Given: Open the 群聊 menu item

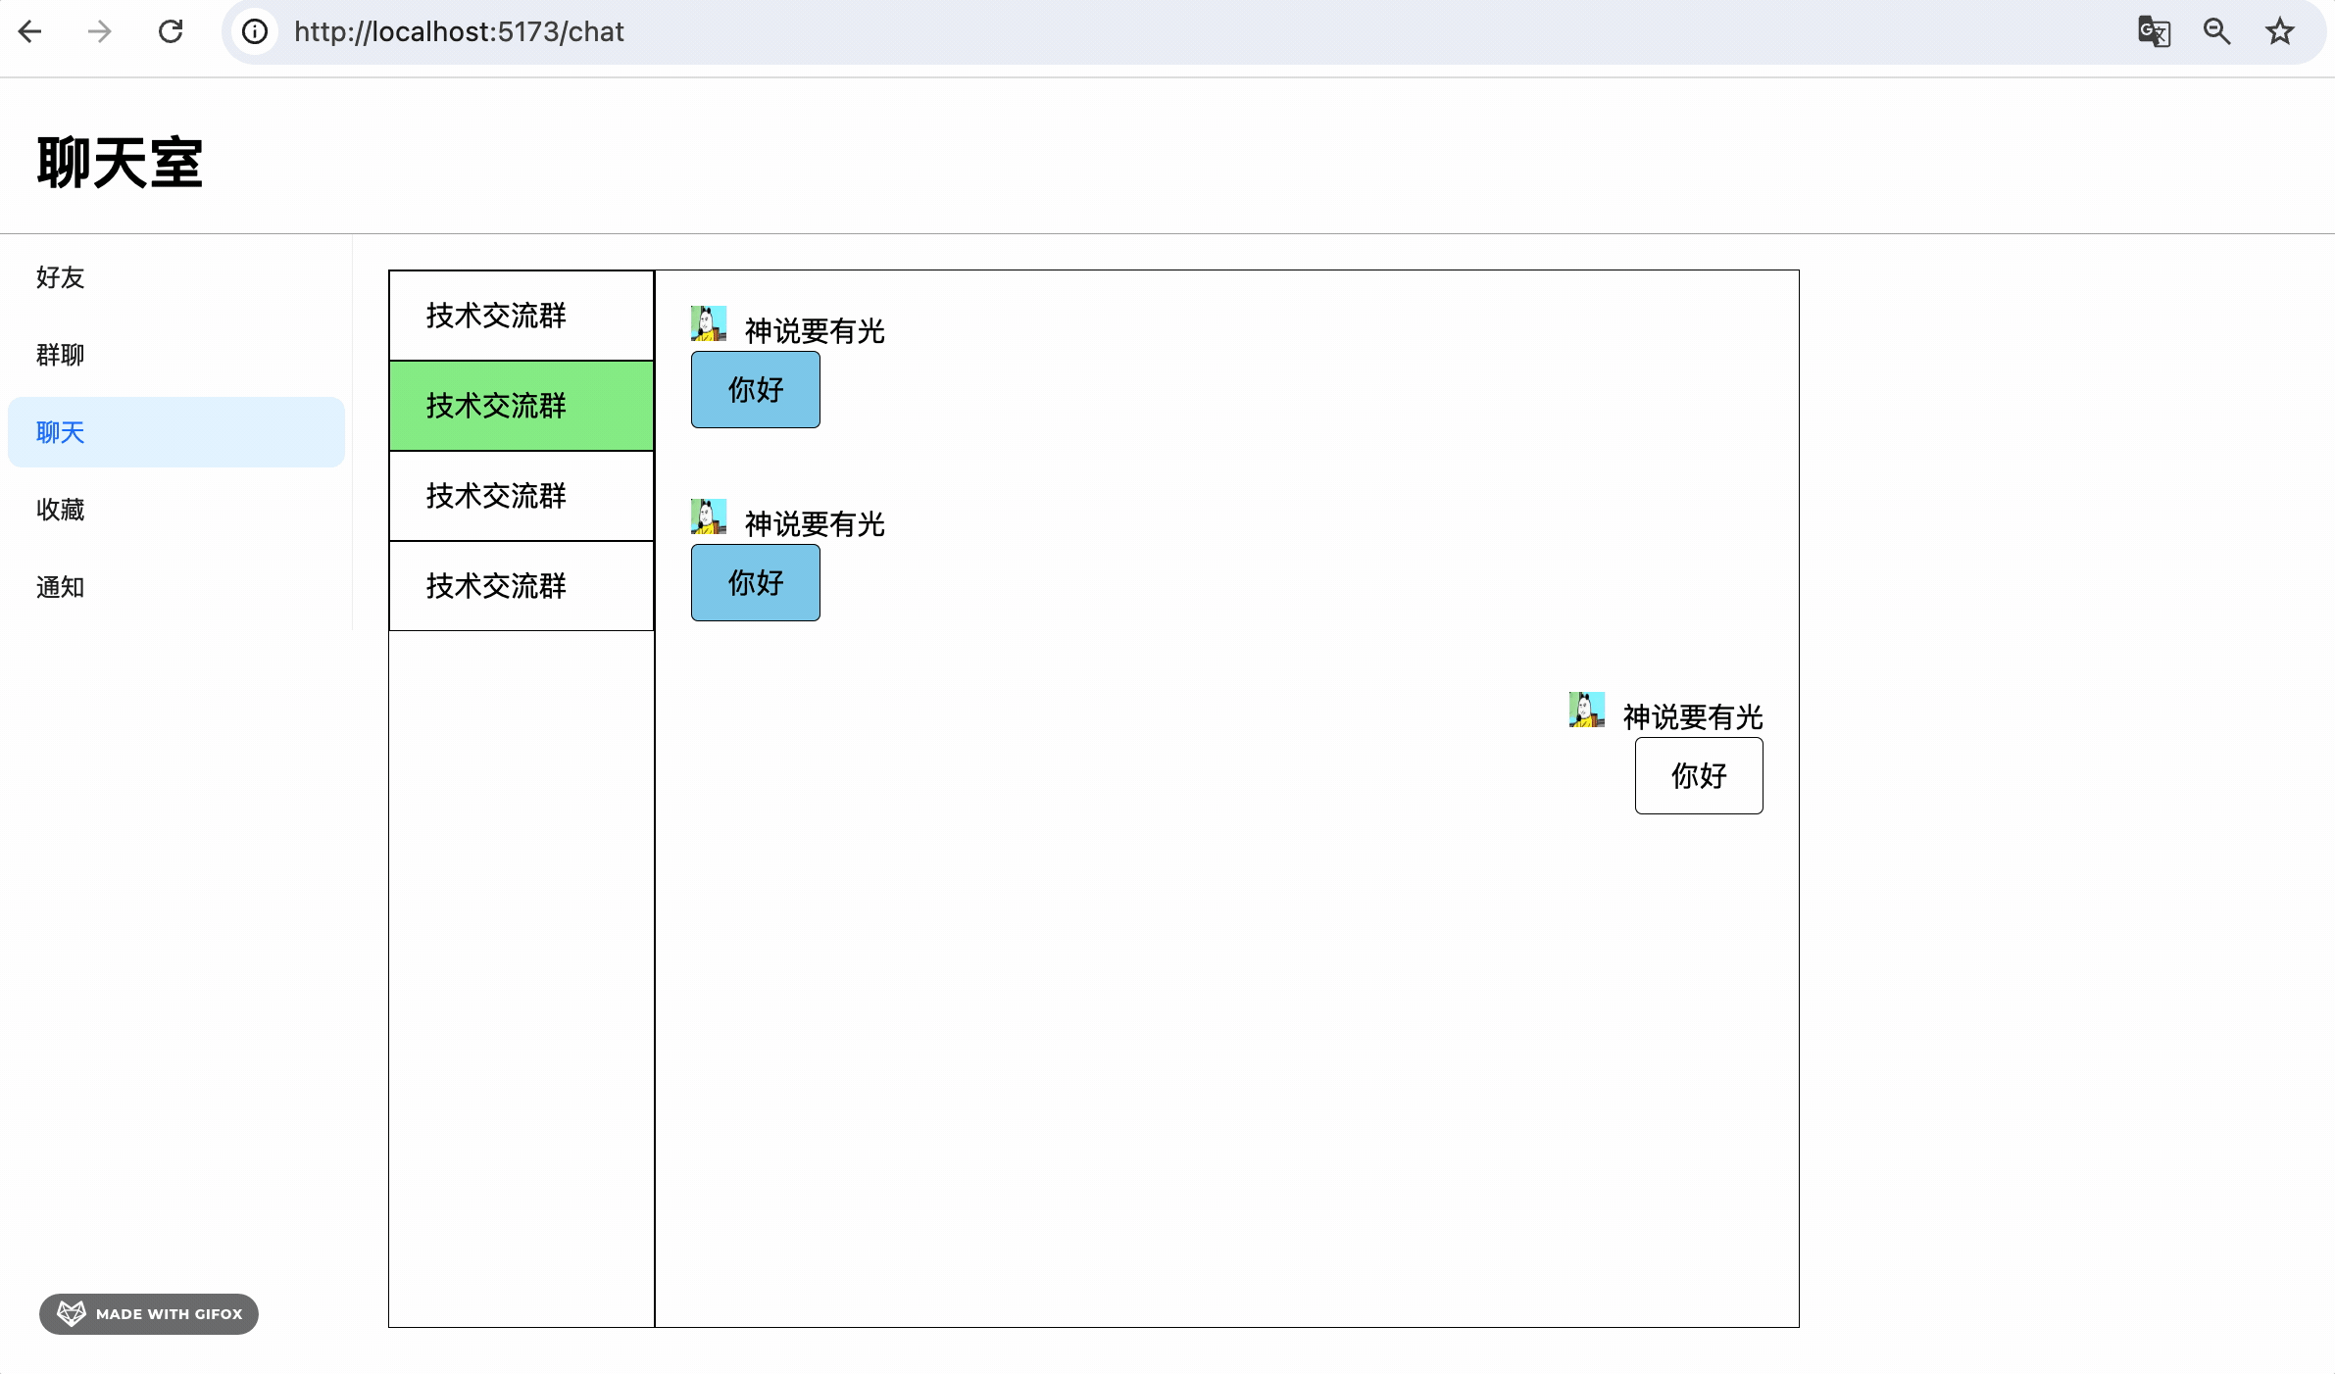Looking at the screenshot, I should click(x=61, y=355).
